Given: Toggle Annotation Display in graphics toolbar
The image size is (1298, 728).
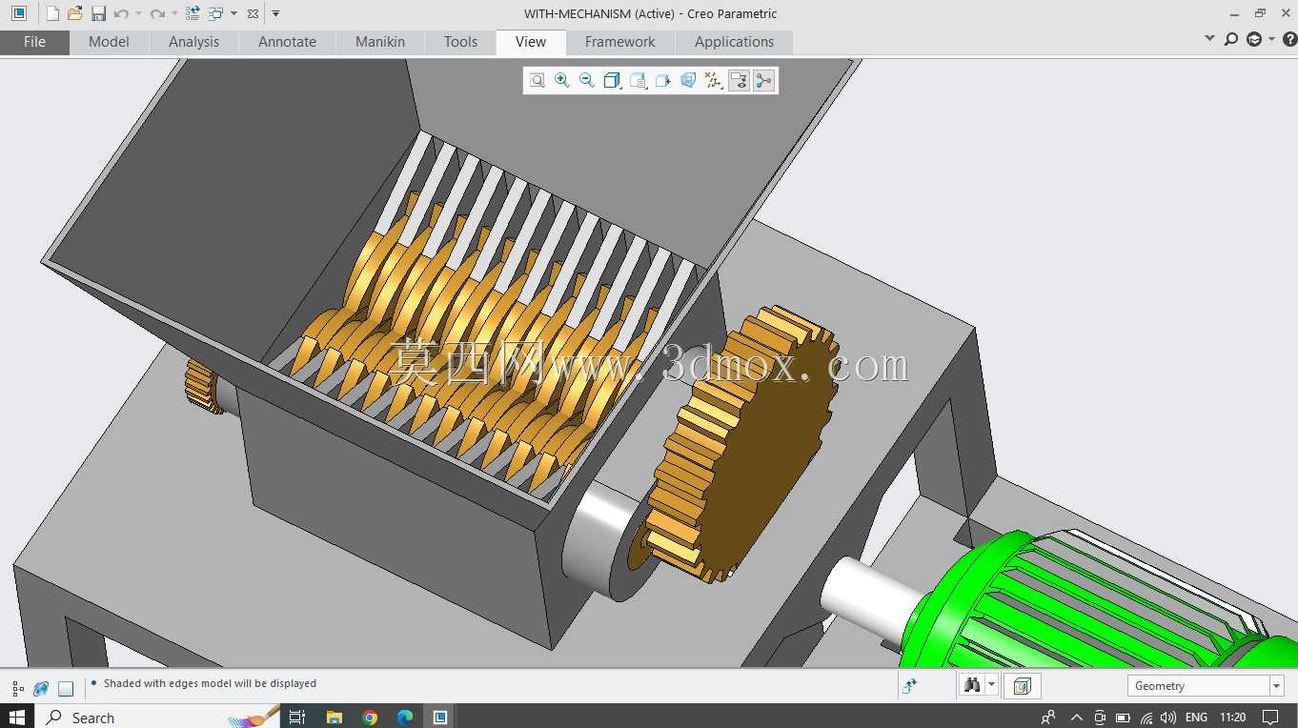Looking at the screenshot, I should (x=739, y=81).
